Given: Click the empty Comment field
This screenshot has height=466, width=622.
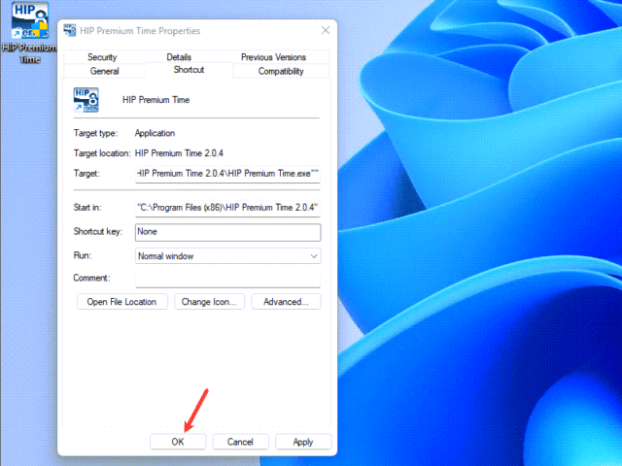Looking at the screenshot, I should (227, 280).
